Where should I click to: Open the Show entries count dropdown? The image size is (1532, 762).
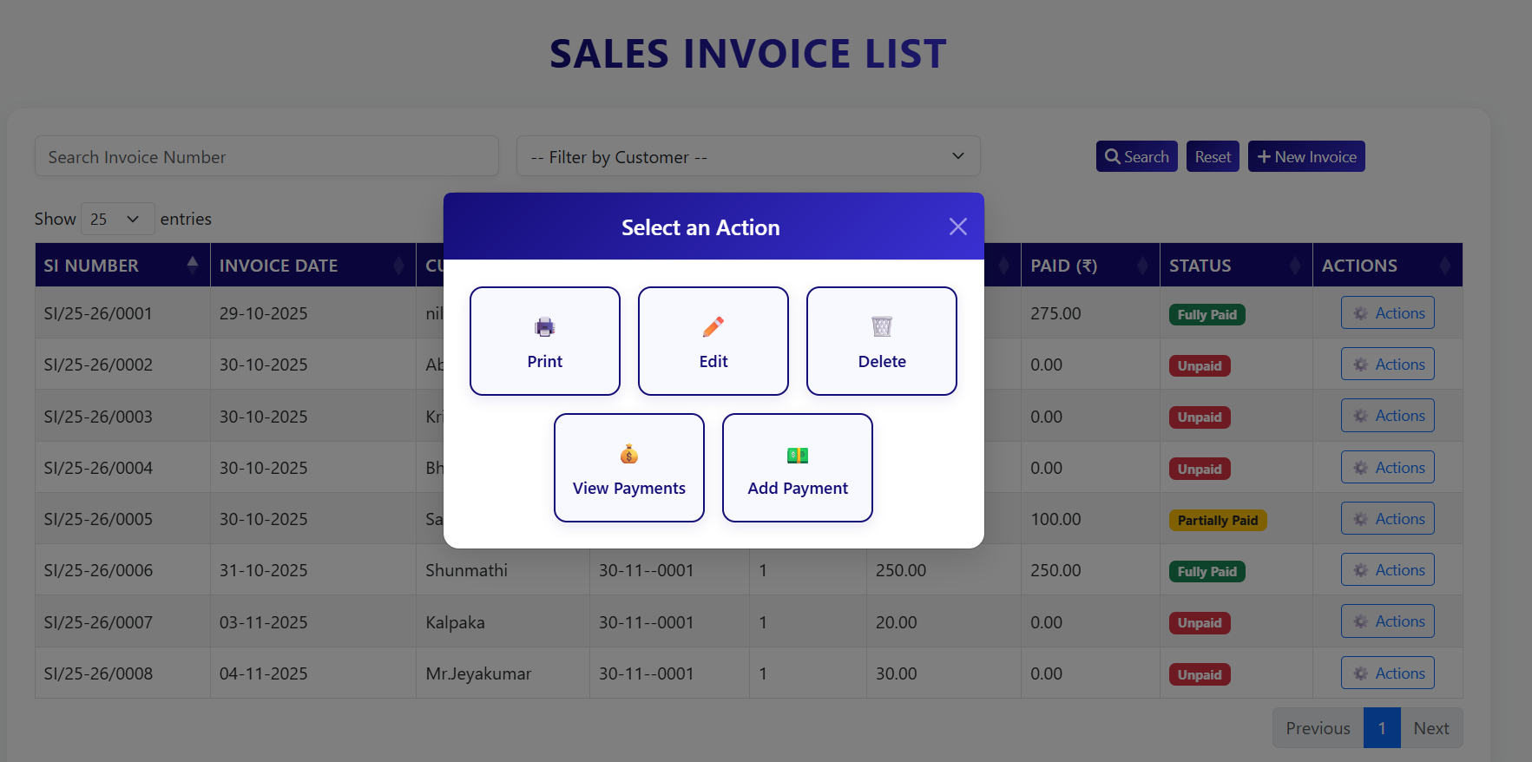(x=117, y=219)
